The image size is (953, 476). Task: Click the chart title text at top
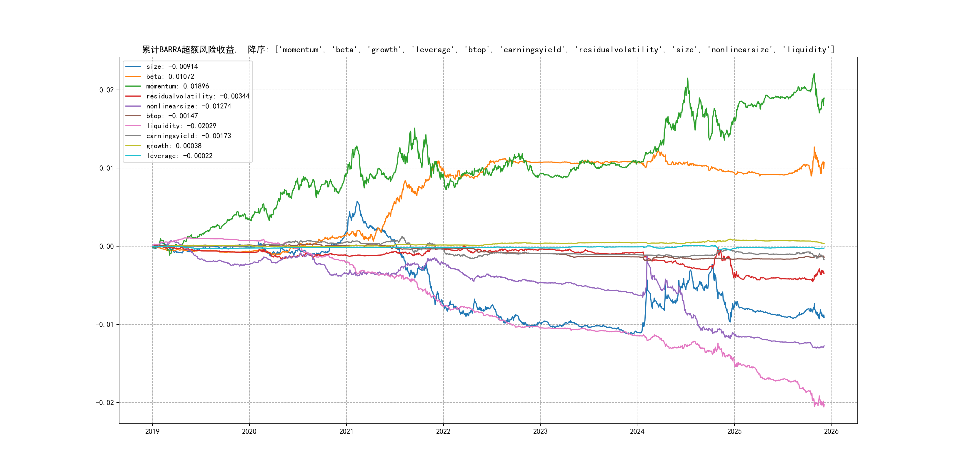tap(488, 50)
